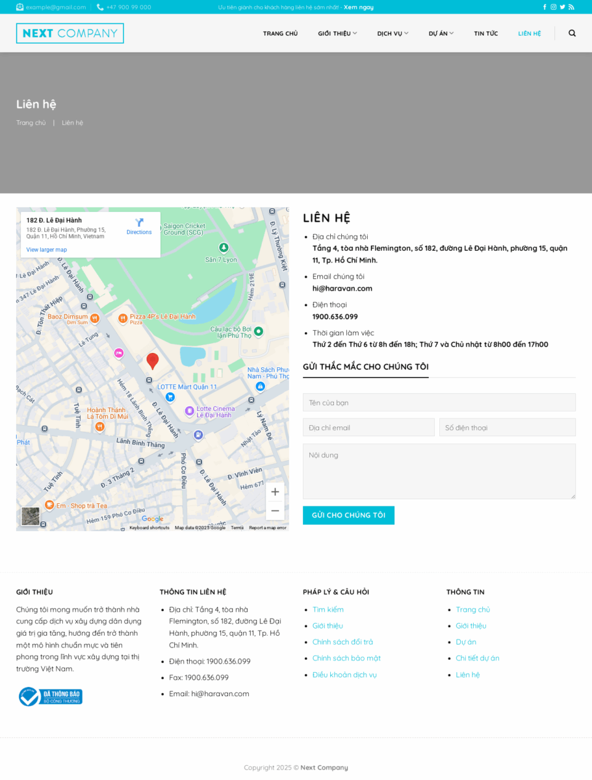This screenshot has height=780, width=592.
Task: Open the Twitter social icon
Action: point(563,7)
